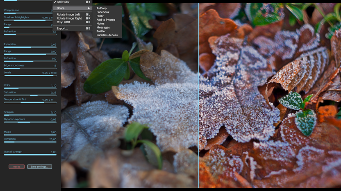Screen dimensions: 341x191
Task: Select Twitter in the share list
Action: tap(101, 31)
